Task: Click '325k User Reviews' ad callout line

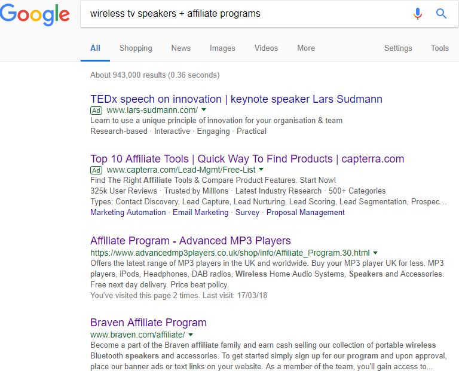Action: tap(238, 191)
